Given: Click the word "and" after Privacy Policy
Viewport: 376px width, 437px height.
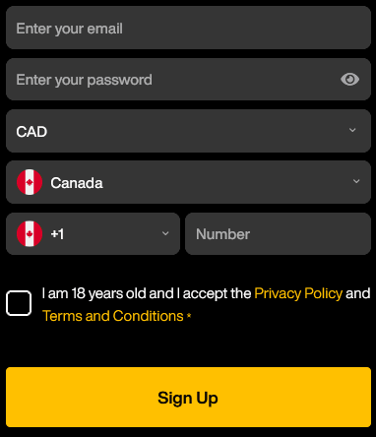Looking at the screenshot, I should coord(357,293).
